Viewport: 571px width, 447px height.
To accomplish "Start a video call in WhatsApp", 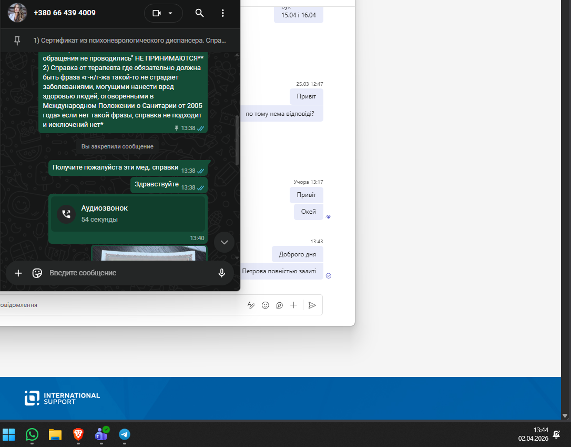I will click(157, 13).
